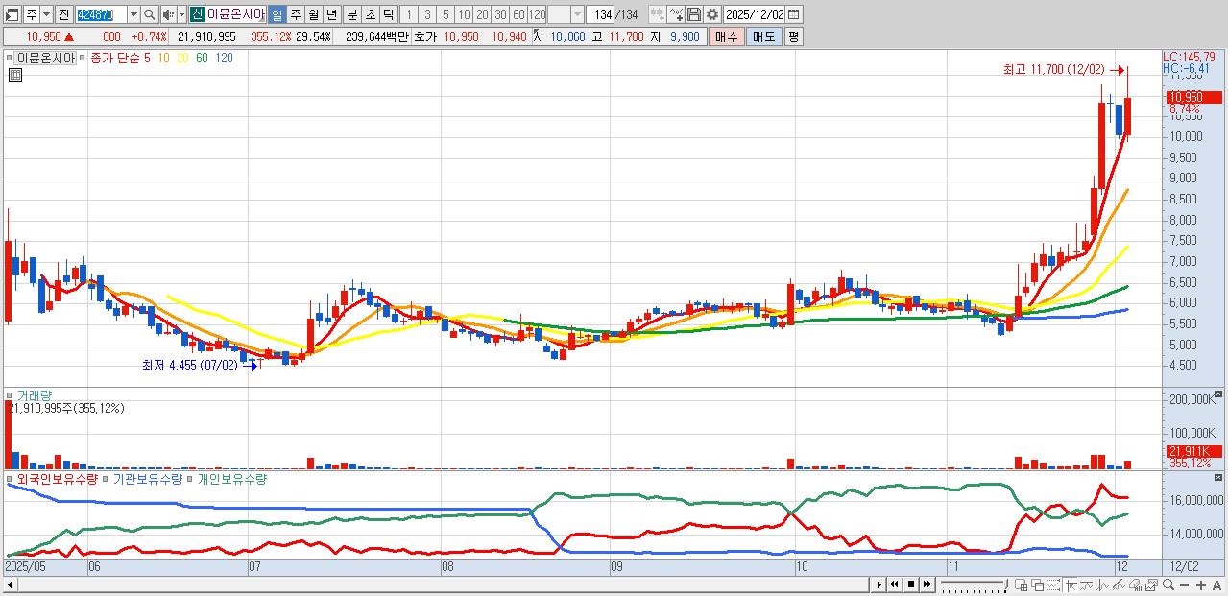Click the overlapping windows icon in bottom toolbar
The width and height of the screenshot is (1228, 596).
click(x=1038, y=584)
